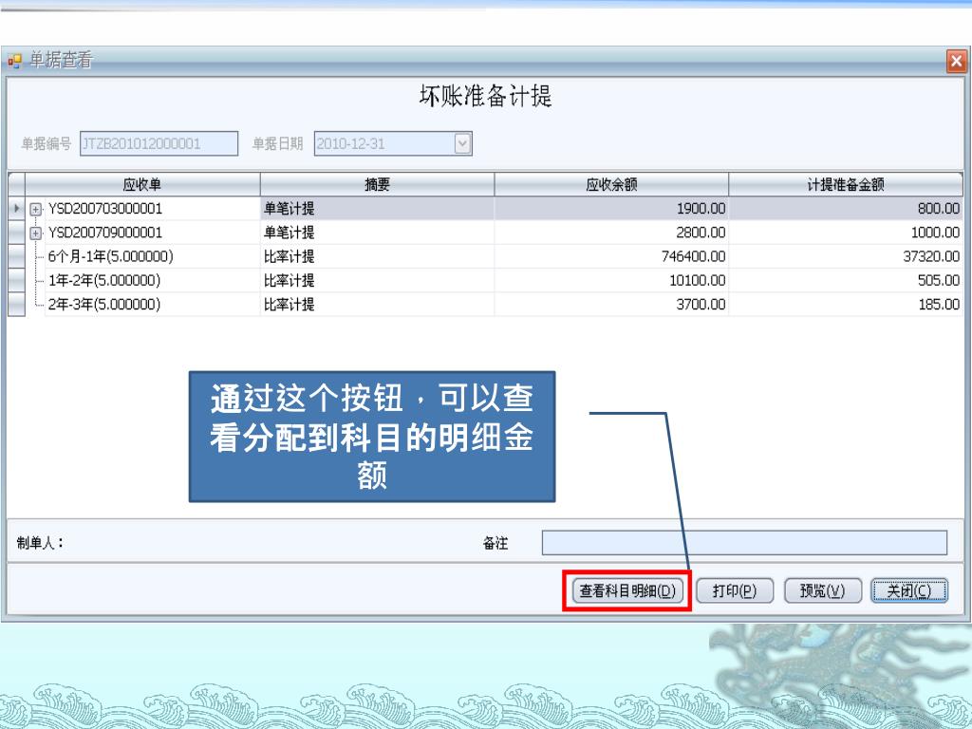
Task: Click the 计提准备金额 column header
Action: pos(846,185)
